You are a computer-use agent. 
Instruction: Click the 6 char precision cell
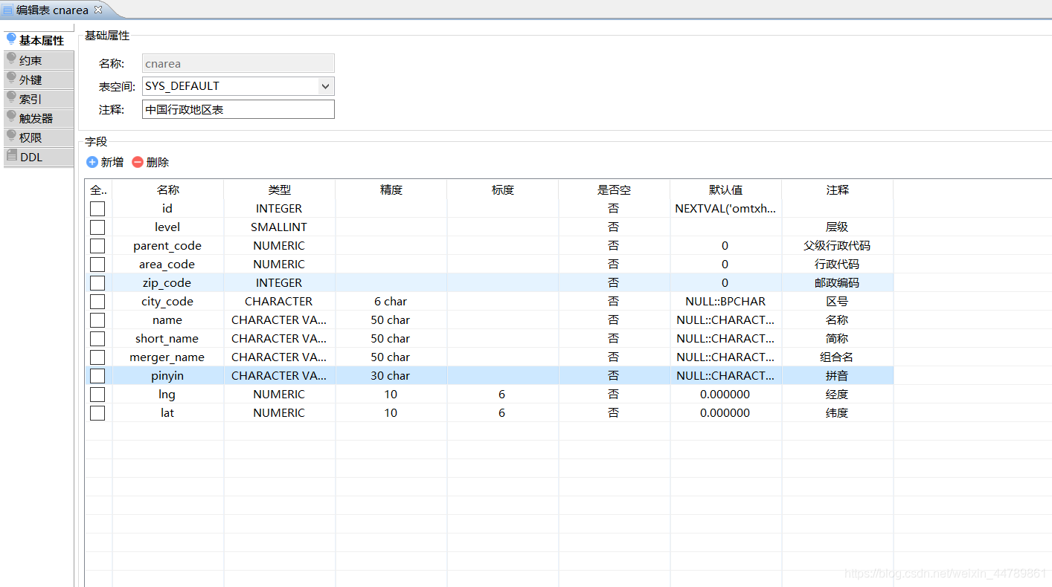(391, 302)
